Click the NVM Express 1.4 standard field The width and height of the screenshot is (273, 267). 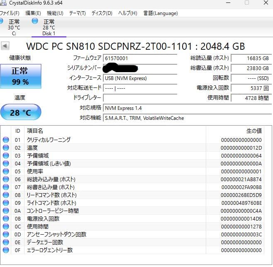point(188,108)
